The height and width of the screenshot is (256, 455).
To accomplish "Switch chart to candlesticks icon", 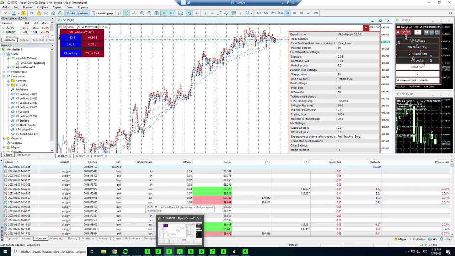I will pos(127,13).
